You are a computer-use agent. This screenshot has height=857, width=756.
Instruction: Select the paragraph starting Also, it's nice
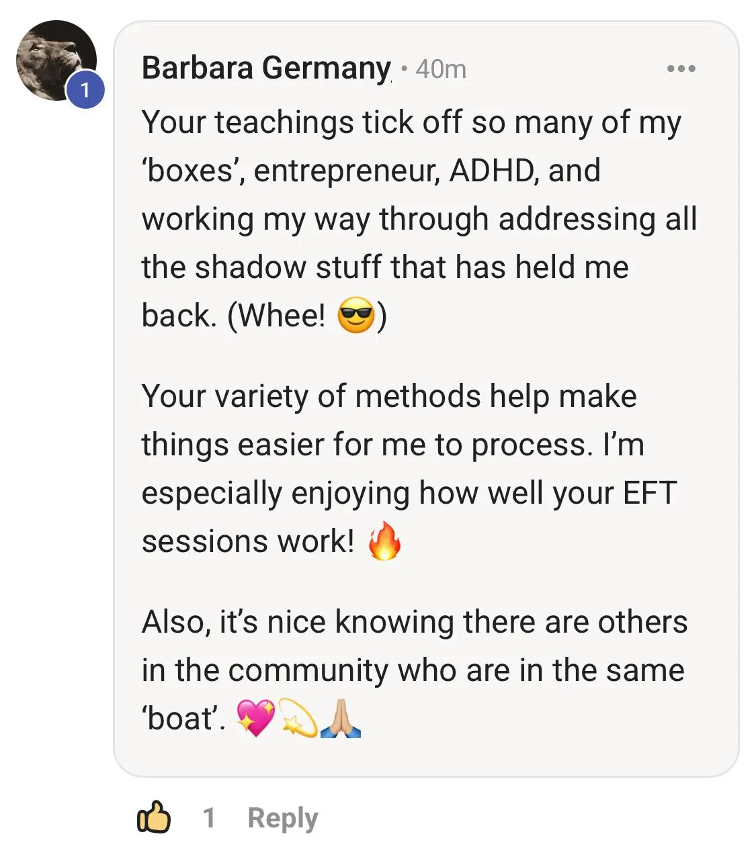(x=414, y=670)
